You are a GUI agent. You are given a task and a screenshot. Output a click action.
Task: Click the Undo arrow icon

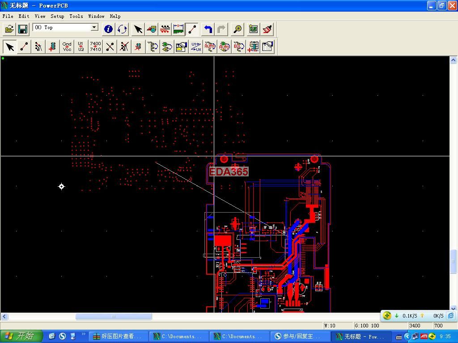click(x=208, y=29)
